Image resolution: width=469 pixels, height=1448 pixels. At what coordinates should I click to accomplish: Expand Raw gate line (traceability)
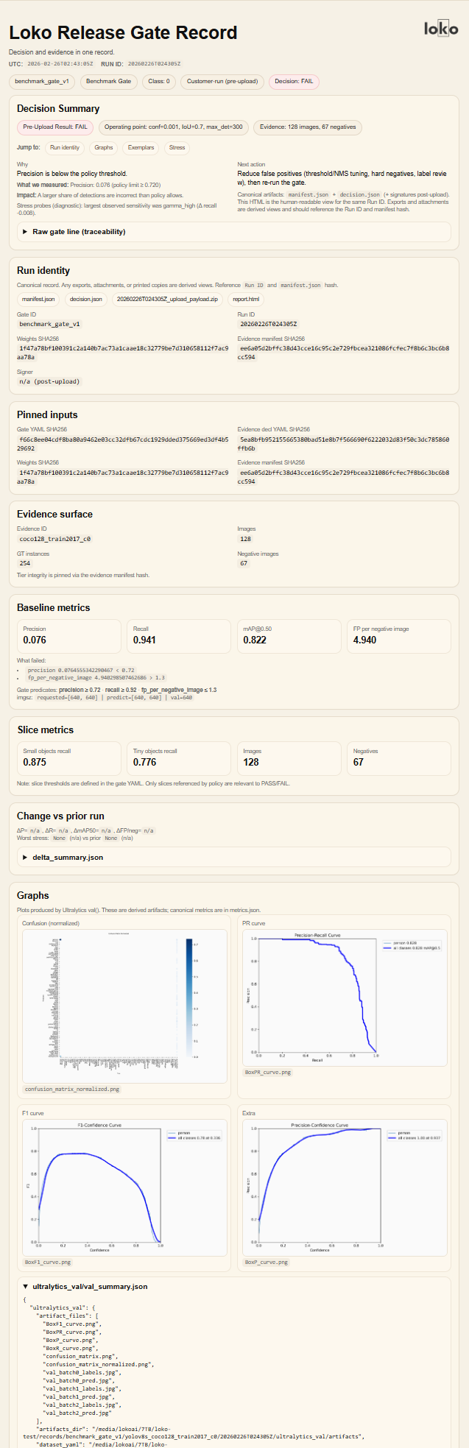(x=234, y=232)
